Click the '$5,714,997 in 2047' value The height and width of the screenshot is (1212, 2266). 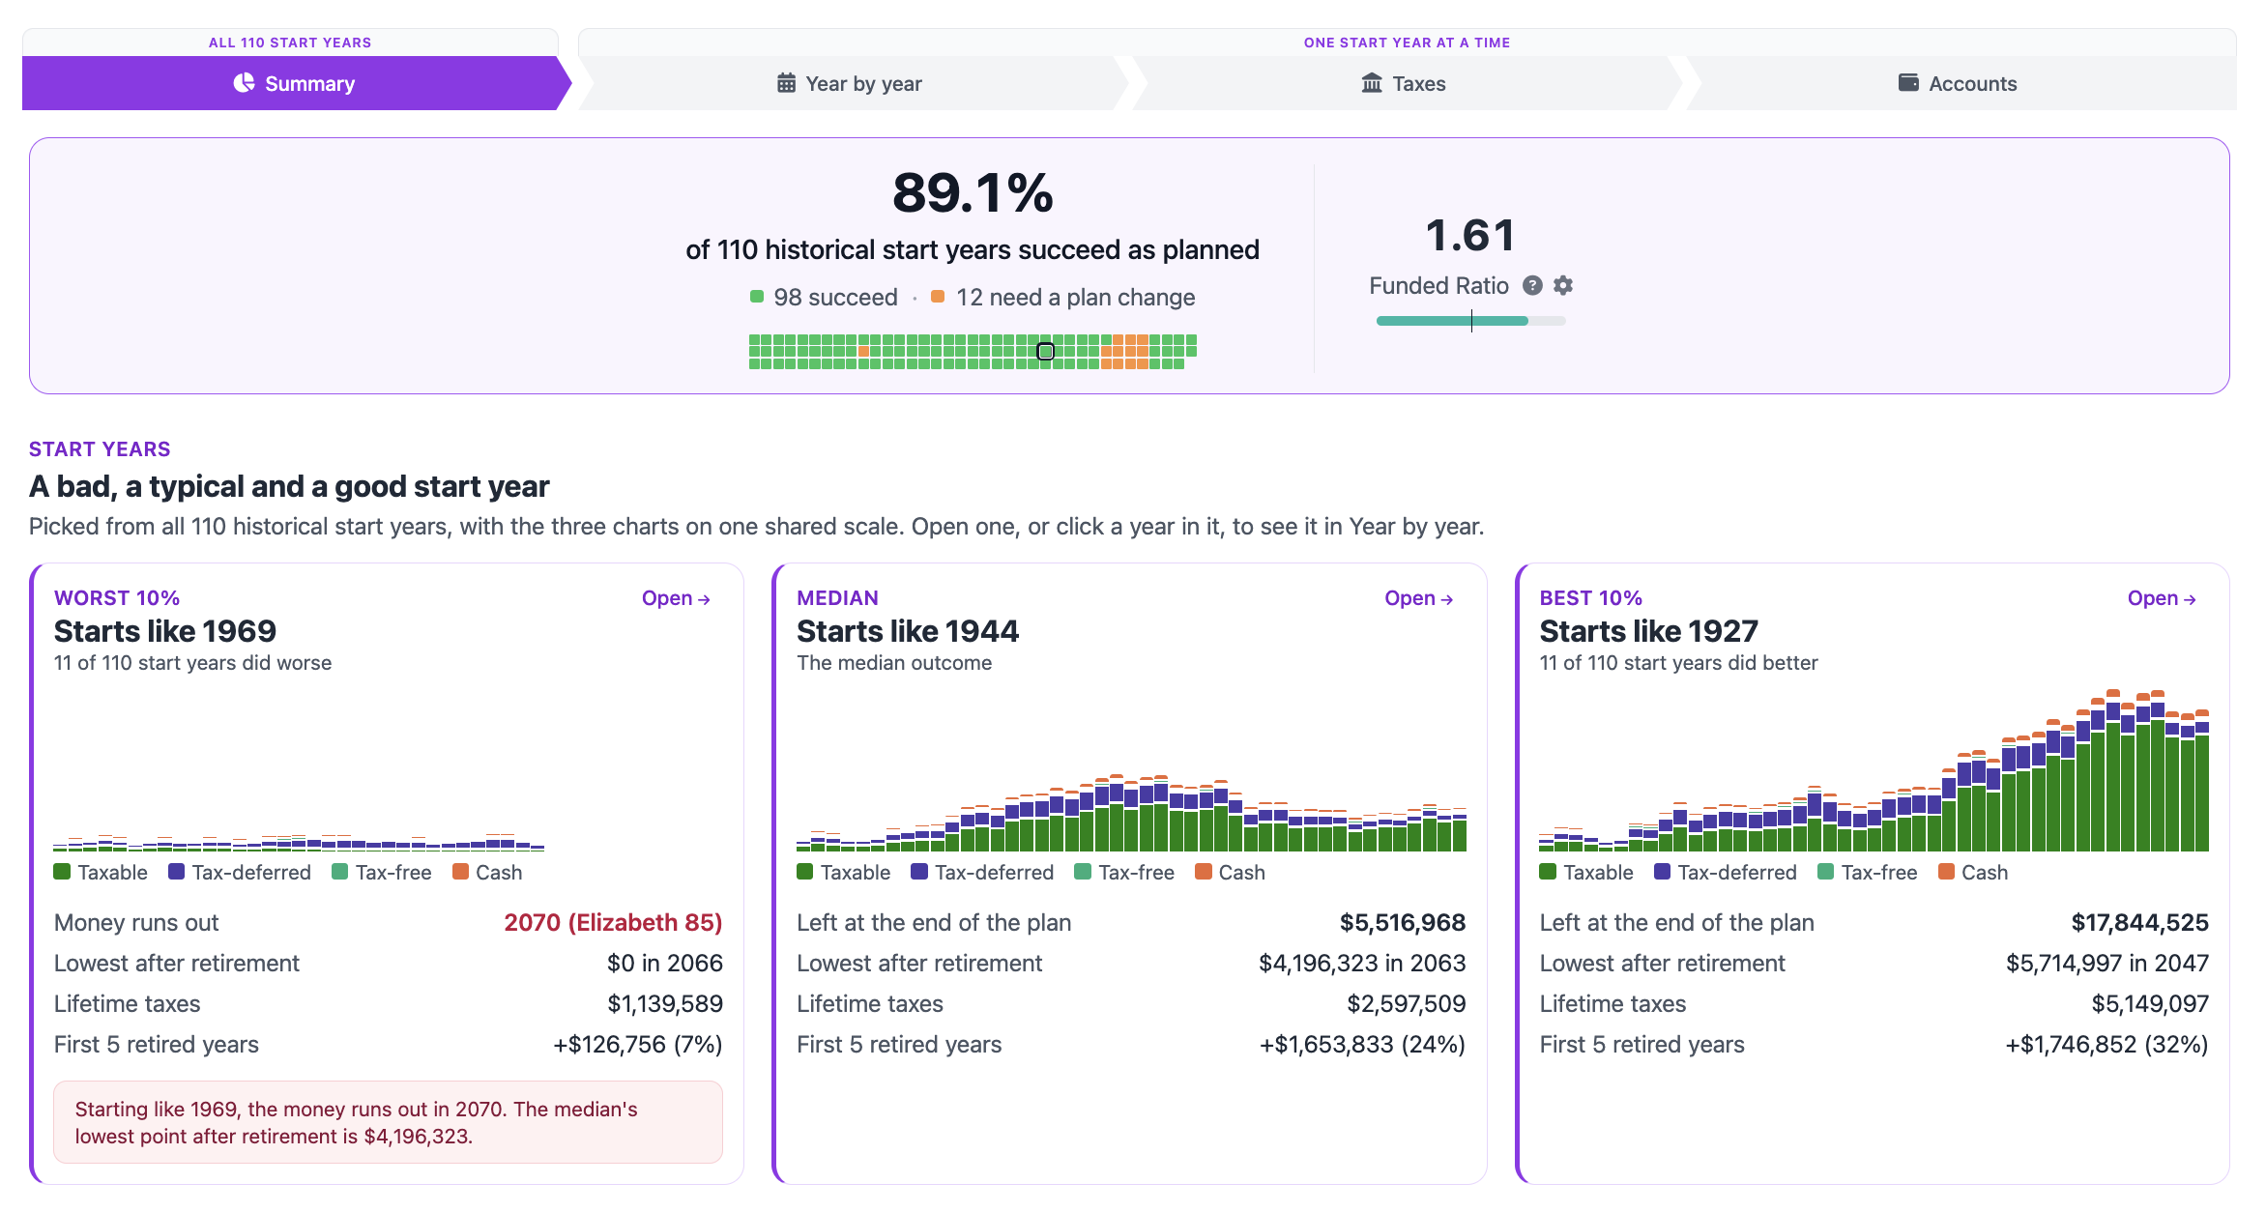pos(2107,963)
